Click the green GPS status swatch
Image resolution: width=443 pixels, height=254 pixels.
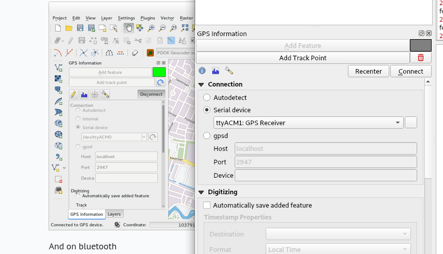click(159, 72)
